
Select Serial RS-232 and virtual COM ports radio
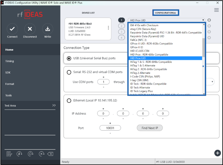click(x=69, y=72)
